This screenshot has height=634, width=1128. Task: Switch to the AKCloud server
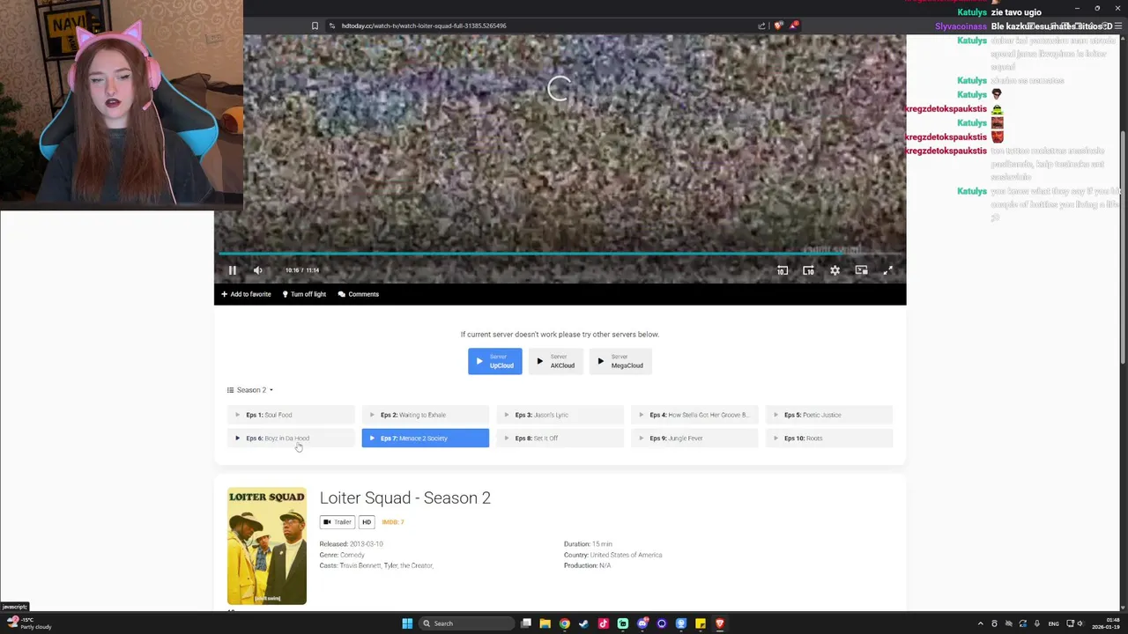[x=555, y=361]
